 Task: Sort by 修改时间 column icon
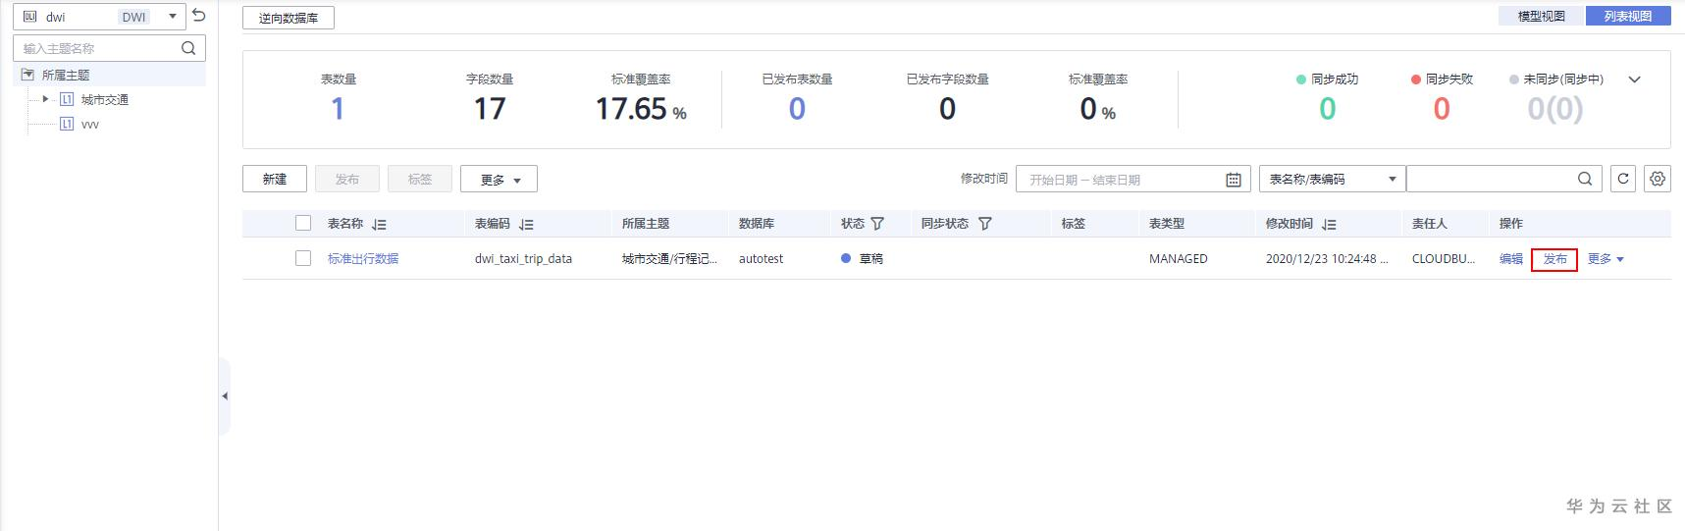pos(1329,225)
